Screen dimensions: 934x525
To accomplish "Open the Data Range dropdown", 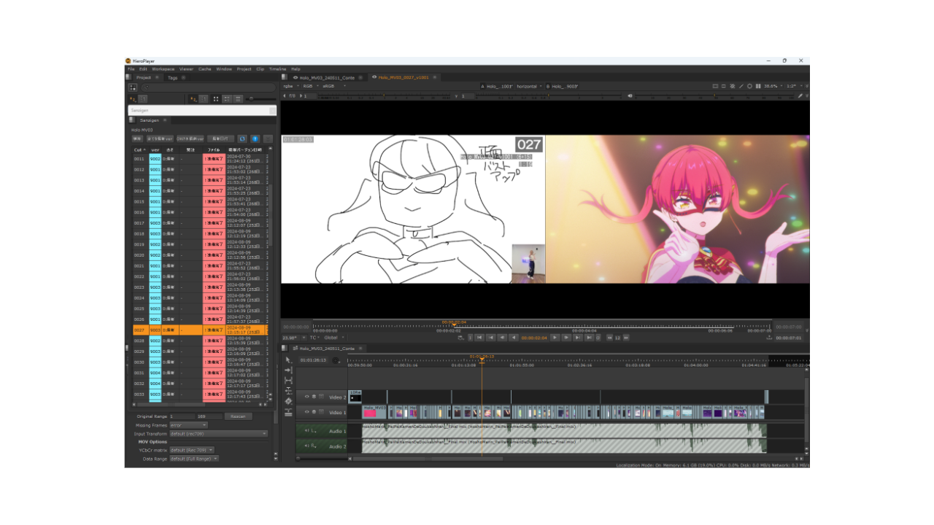I will (x=193, y=459).
